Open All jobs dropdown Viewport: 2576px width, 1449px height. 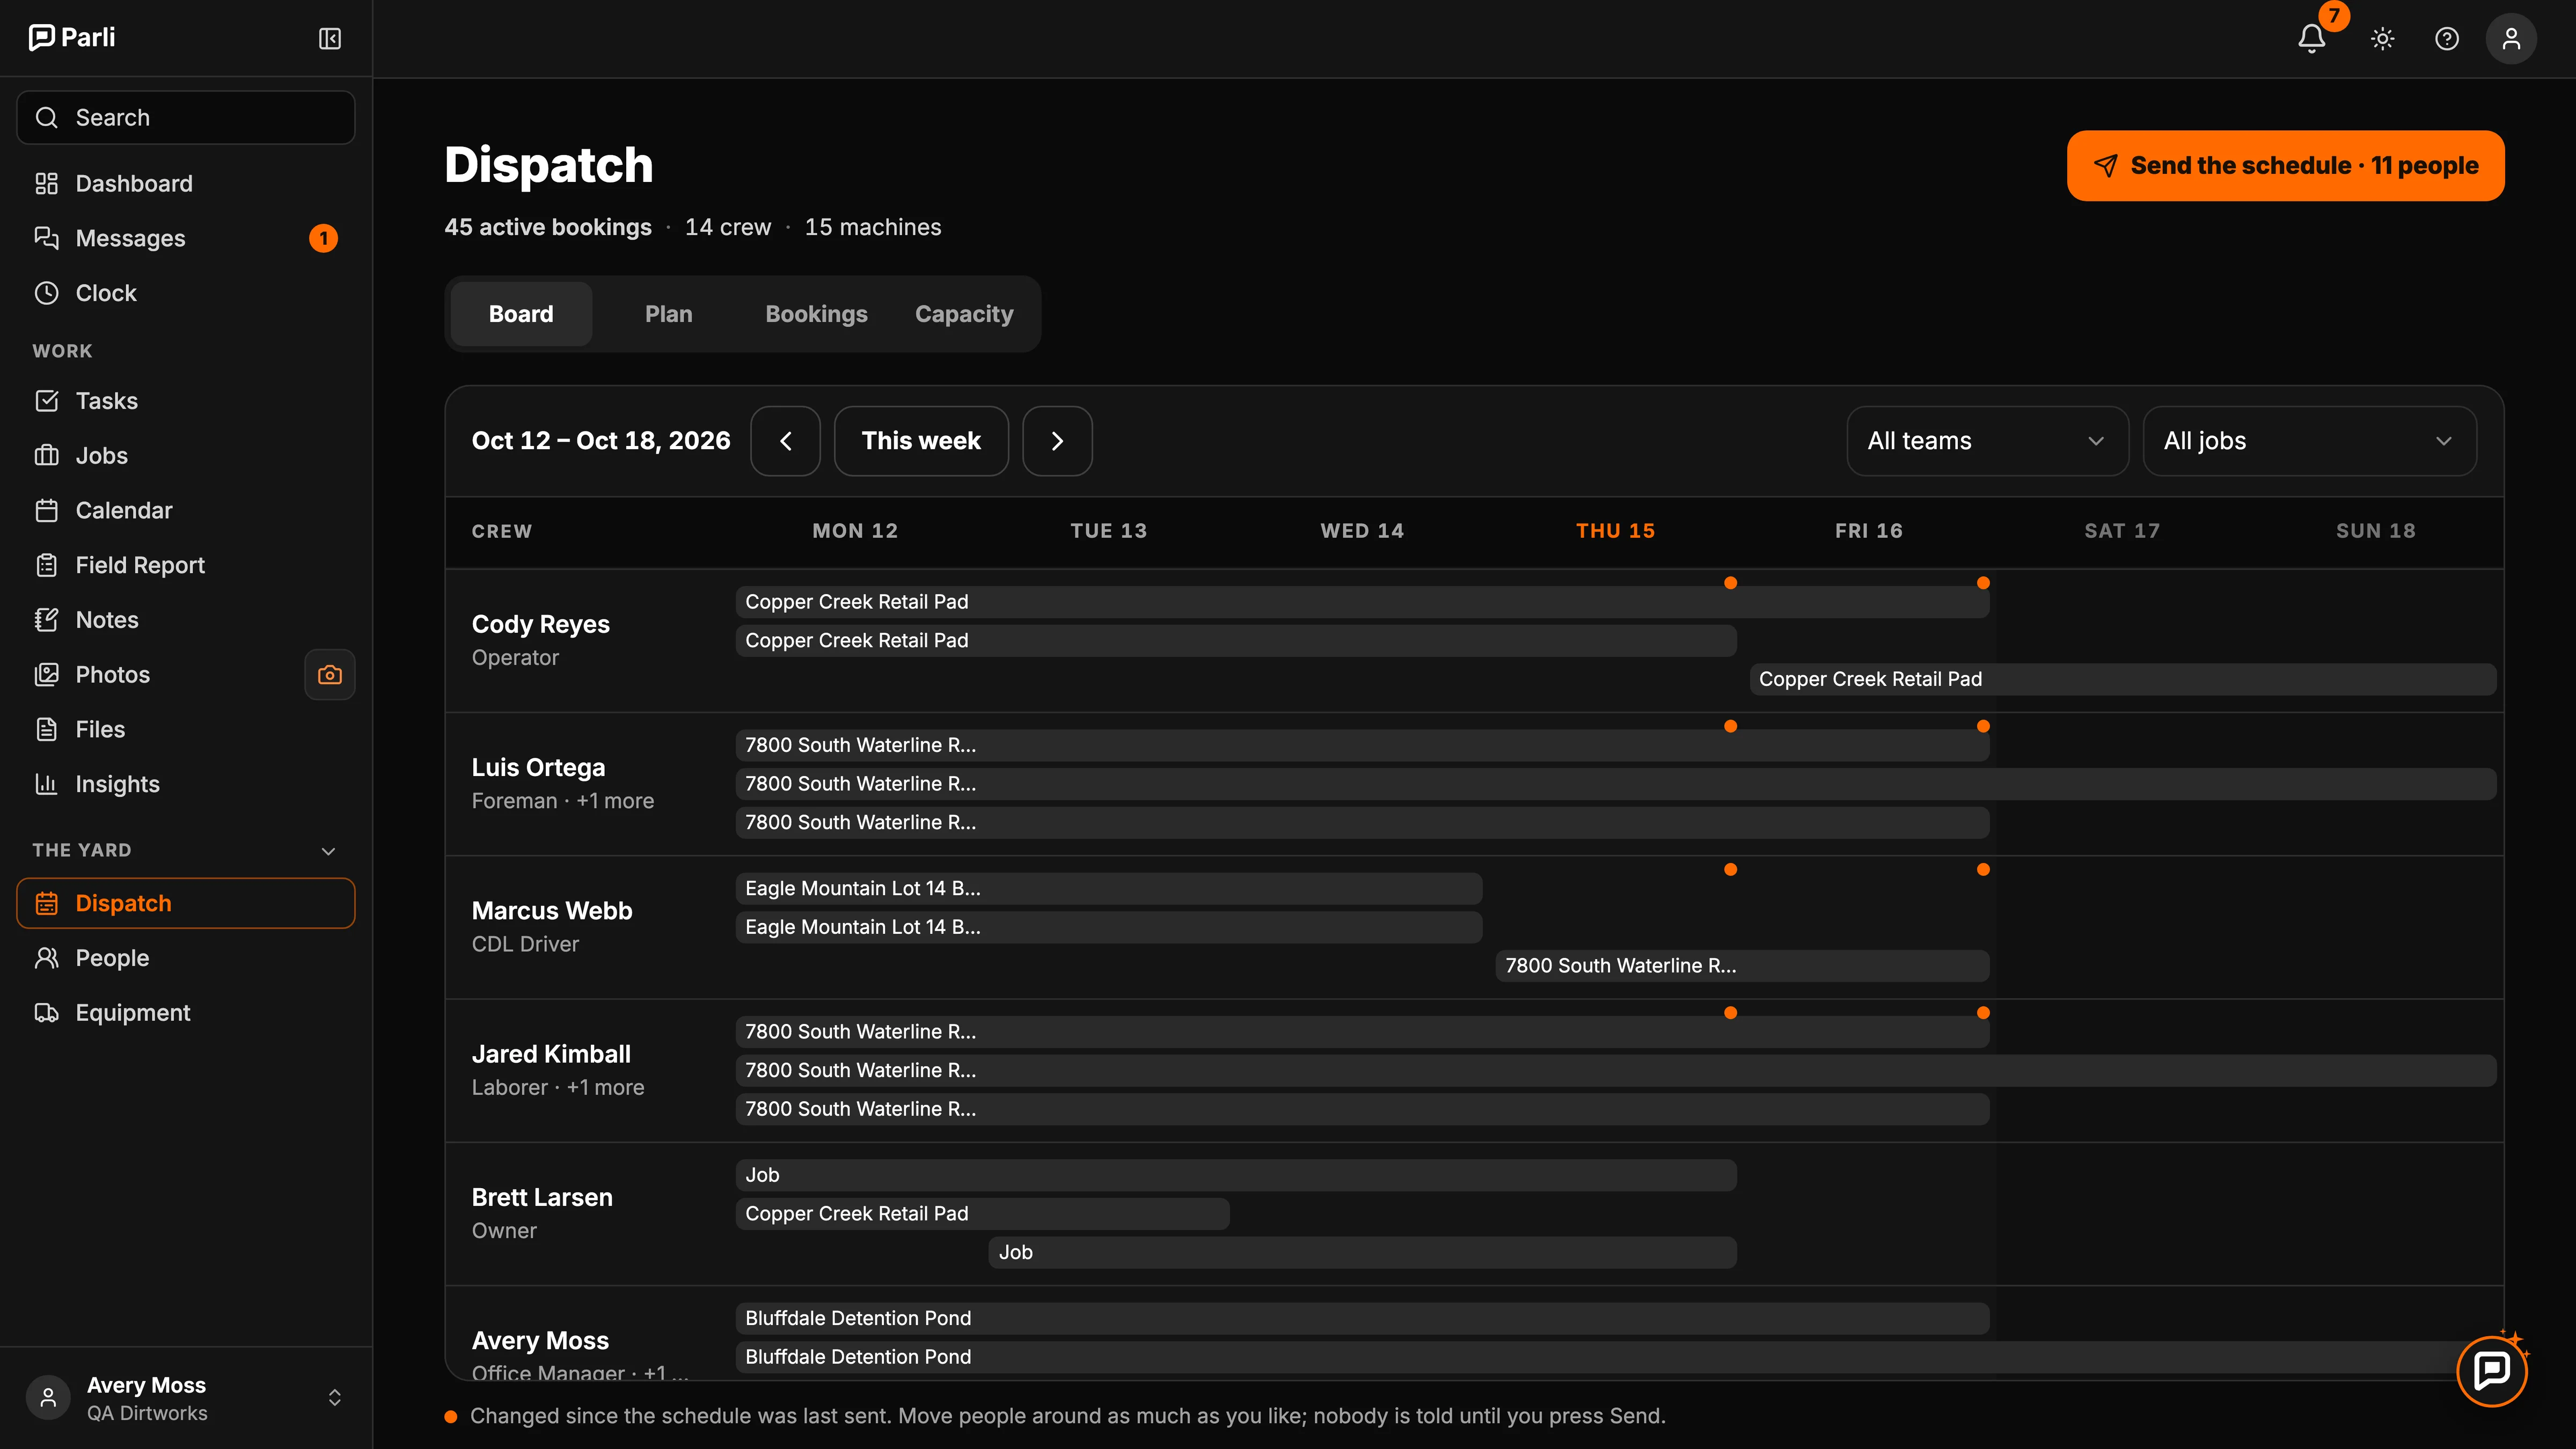pos(2310,441)
